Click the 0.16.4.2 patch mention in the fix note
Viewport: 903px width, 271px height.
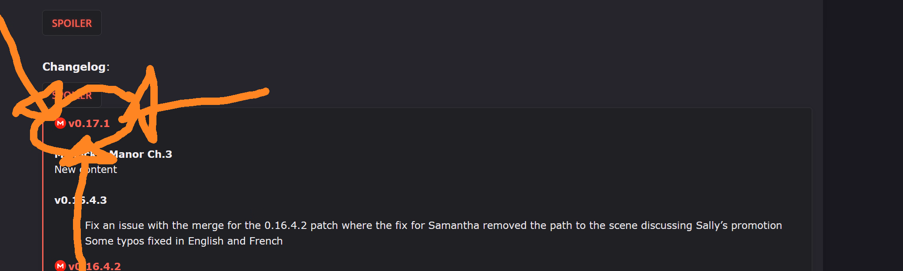298,225
